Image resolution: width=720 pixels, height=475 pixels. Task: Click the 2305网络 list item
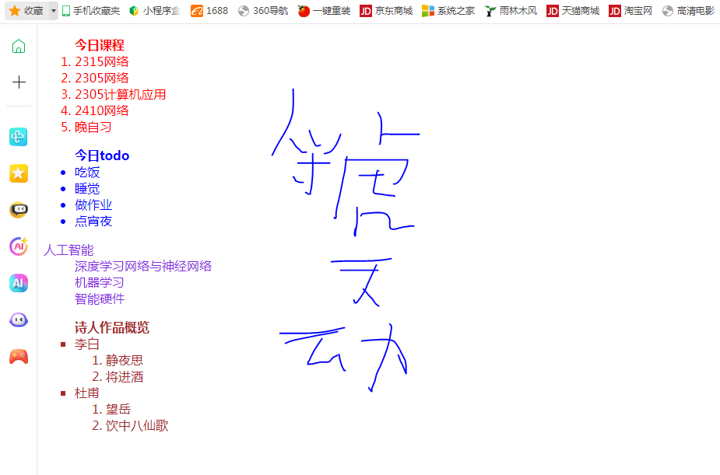tap(102, 78)
